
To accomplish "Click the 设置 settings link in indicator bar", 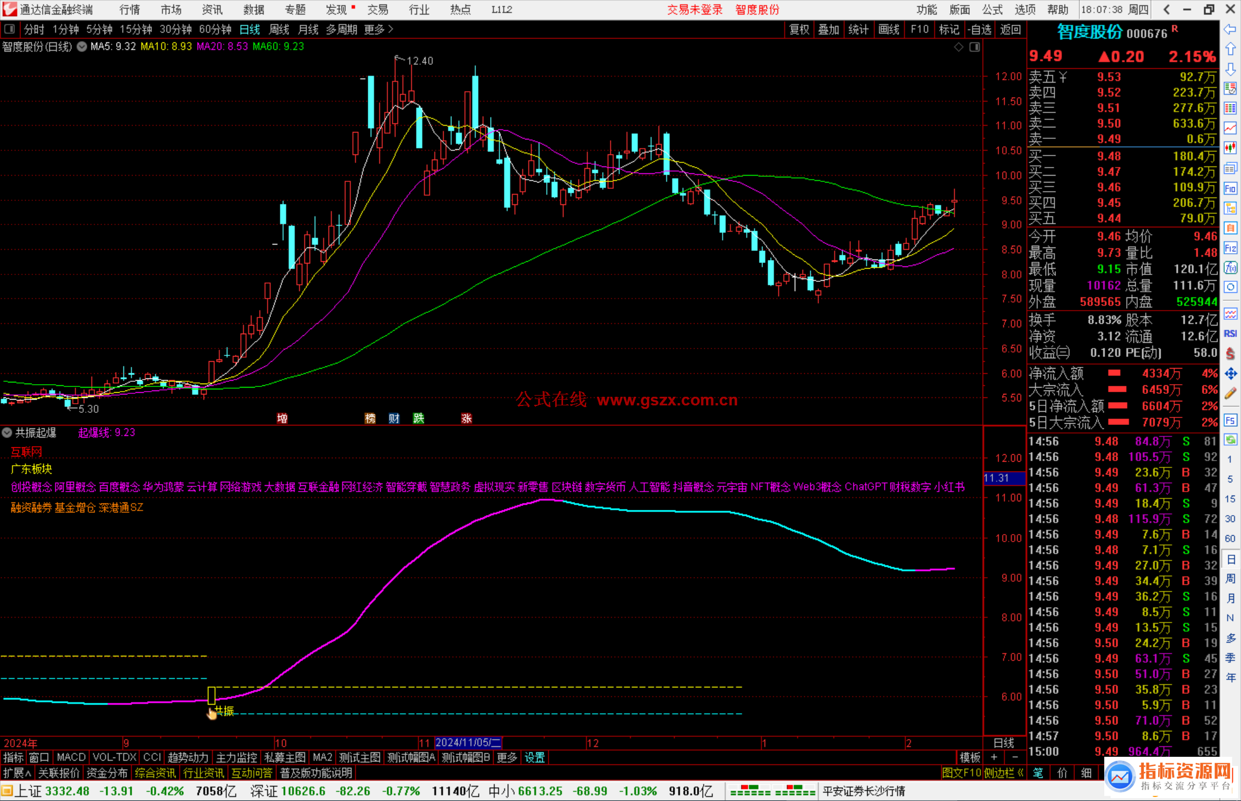I will click(534, 757).
